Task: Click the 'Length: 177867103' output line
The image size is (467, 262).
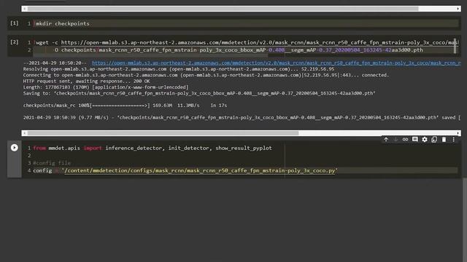Action: click(106, 87)
